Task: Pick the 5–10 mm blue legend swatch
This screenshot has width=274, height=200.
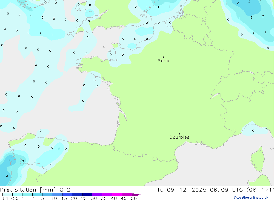Action: click(x=47, y=195)
